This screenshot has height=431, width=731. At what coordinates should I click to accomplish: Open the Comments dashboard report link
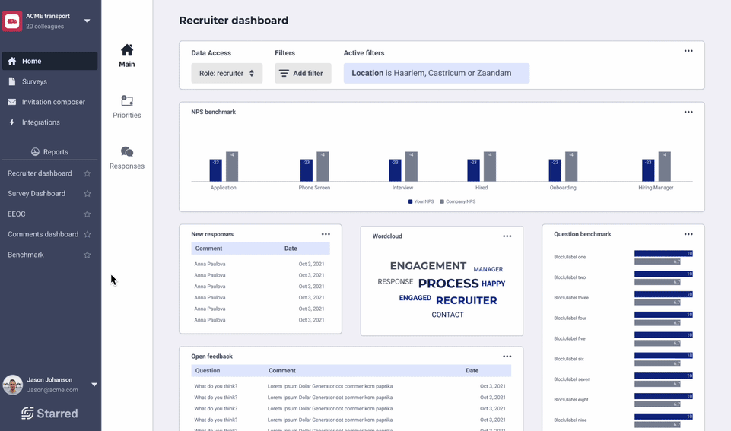tap(43, 234)
